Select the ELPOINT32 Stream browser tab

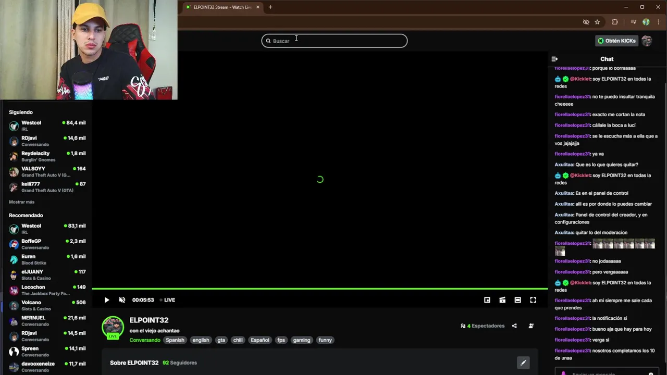click(221, 7)
